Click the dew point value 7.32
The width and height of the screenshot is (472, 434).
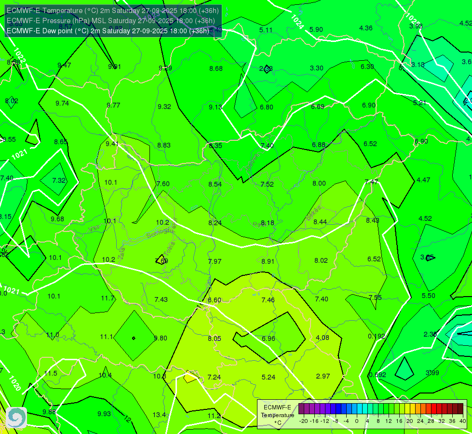click(x=59, y=180)
